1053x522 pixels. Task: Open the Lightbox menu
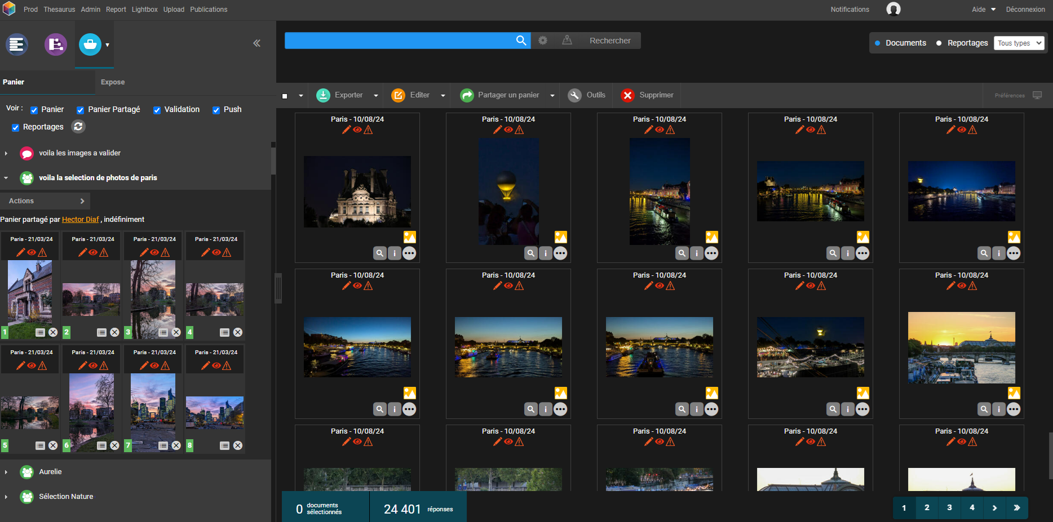point(144,9)
